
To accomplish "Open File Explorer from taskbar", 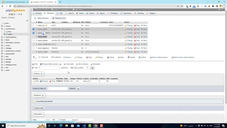I will click(67, 126).
